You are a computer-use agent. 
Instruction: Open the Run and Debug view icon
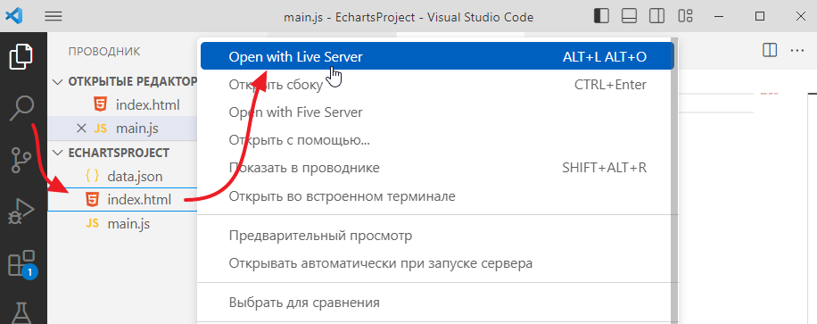tap(22, 212)
